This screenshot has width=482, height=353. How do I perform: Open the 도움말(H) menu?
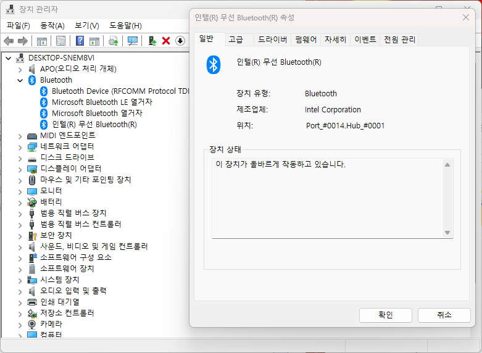tap(125, 25)
